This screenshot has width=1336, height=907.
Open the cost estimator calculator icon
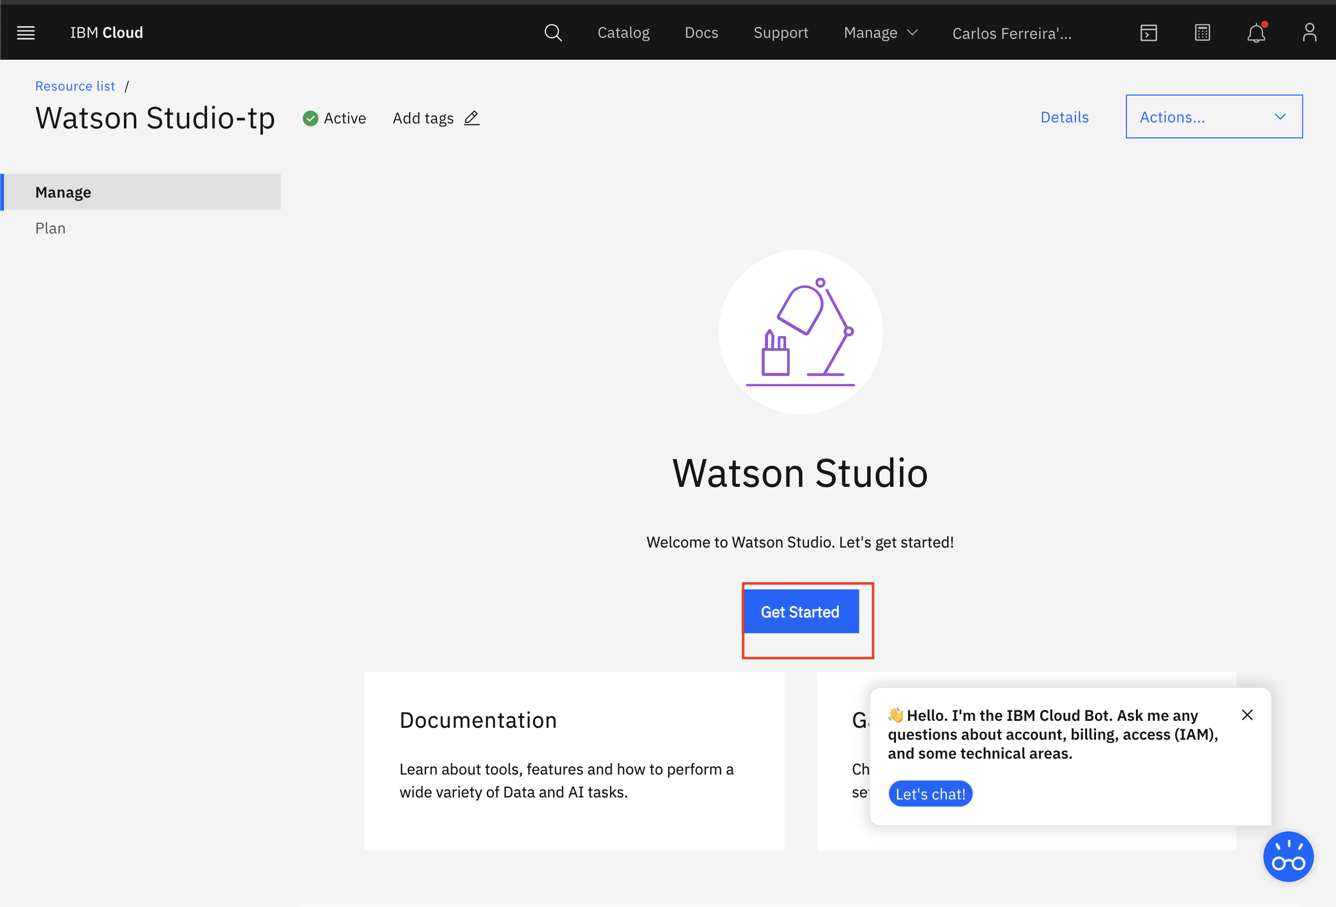1202,33
